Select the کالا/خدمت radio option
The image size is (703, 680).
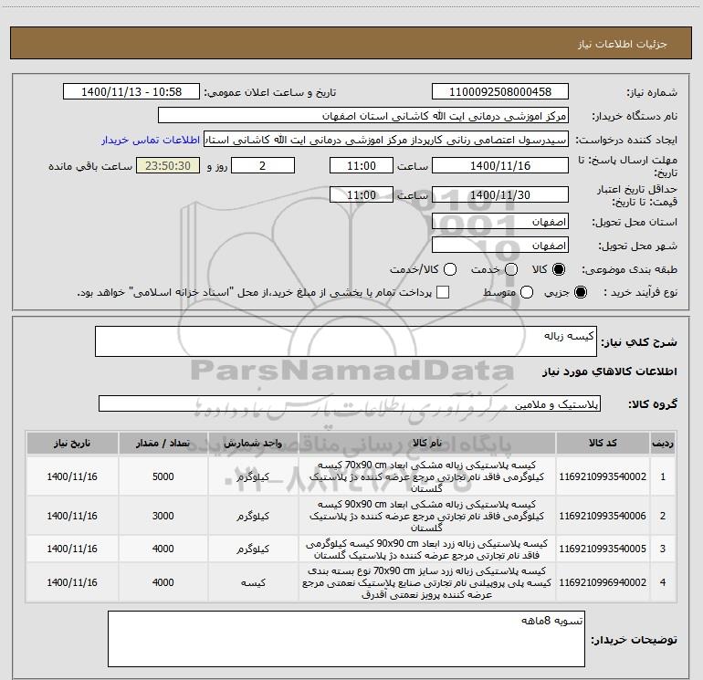(450, 269)
